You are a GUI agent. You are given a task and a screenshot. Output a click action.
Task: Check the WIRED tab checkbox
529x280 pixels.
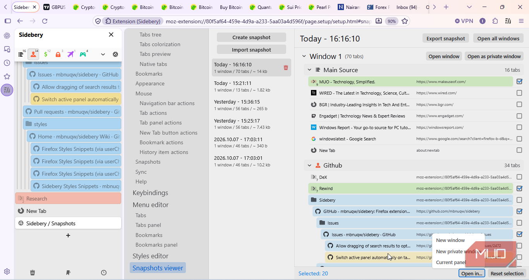519,93
